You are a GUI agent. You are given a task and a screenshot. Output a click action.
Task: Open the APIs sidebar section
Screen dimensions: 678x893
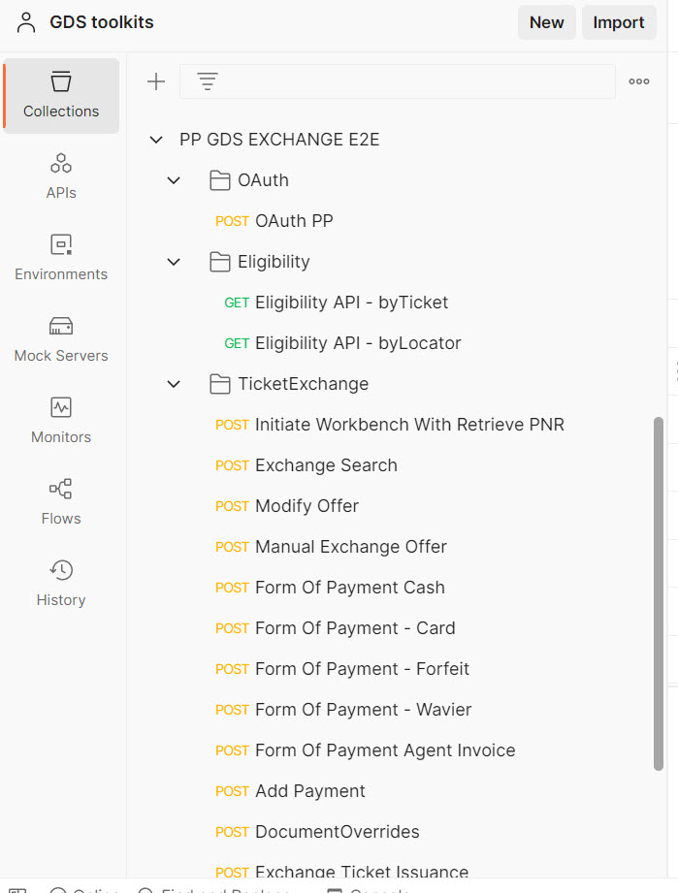coord(61,176)
